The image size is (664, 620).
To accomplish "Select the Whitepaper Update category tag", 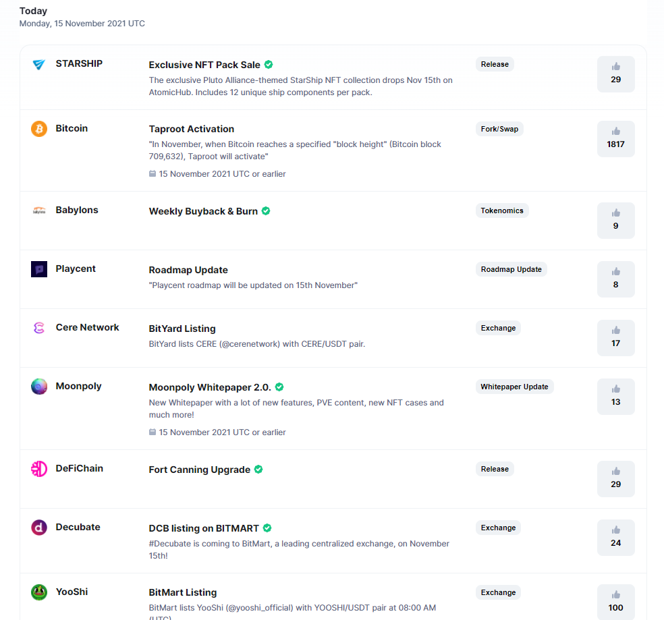I will pyautogui.click(x=514, y=387).
